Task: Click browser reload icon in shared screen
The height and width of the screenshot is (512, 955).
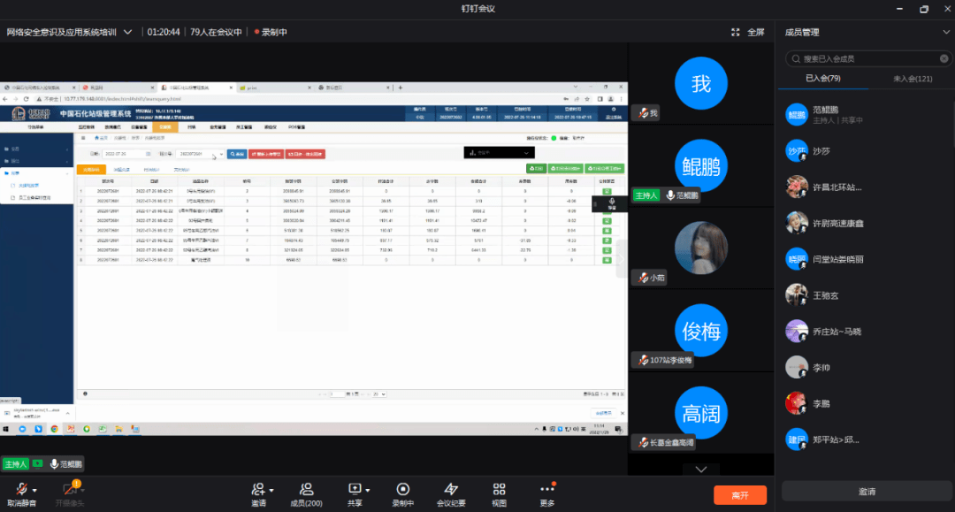Action: click(26, 99)
